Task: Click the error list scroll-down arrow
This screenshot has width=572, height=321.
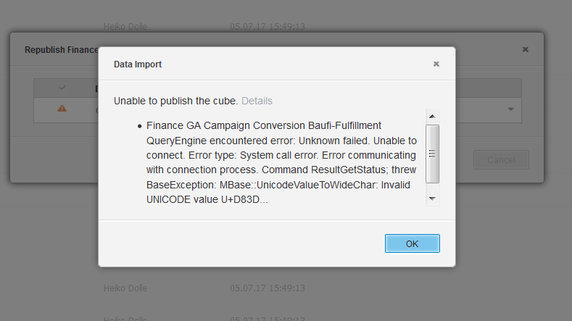Action: click(432, 199)
